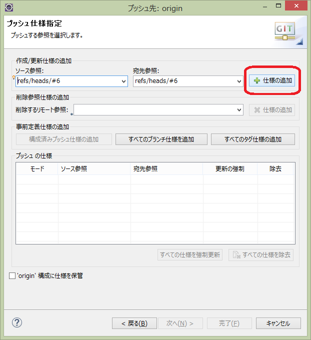The image size is (311, 340).
Task: Click すべてのタグ仕様の追加 button
Action: (253, 139)
